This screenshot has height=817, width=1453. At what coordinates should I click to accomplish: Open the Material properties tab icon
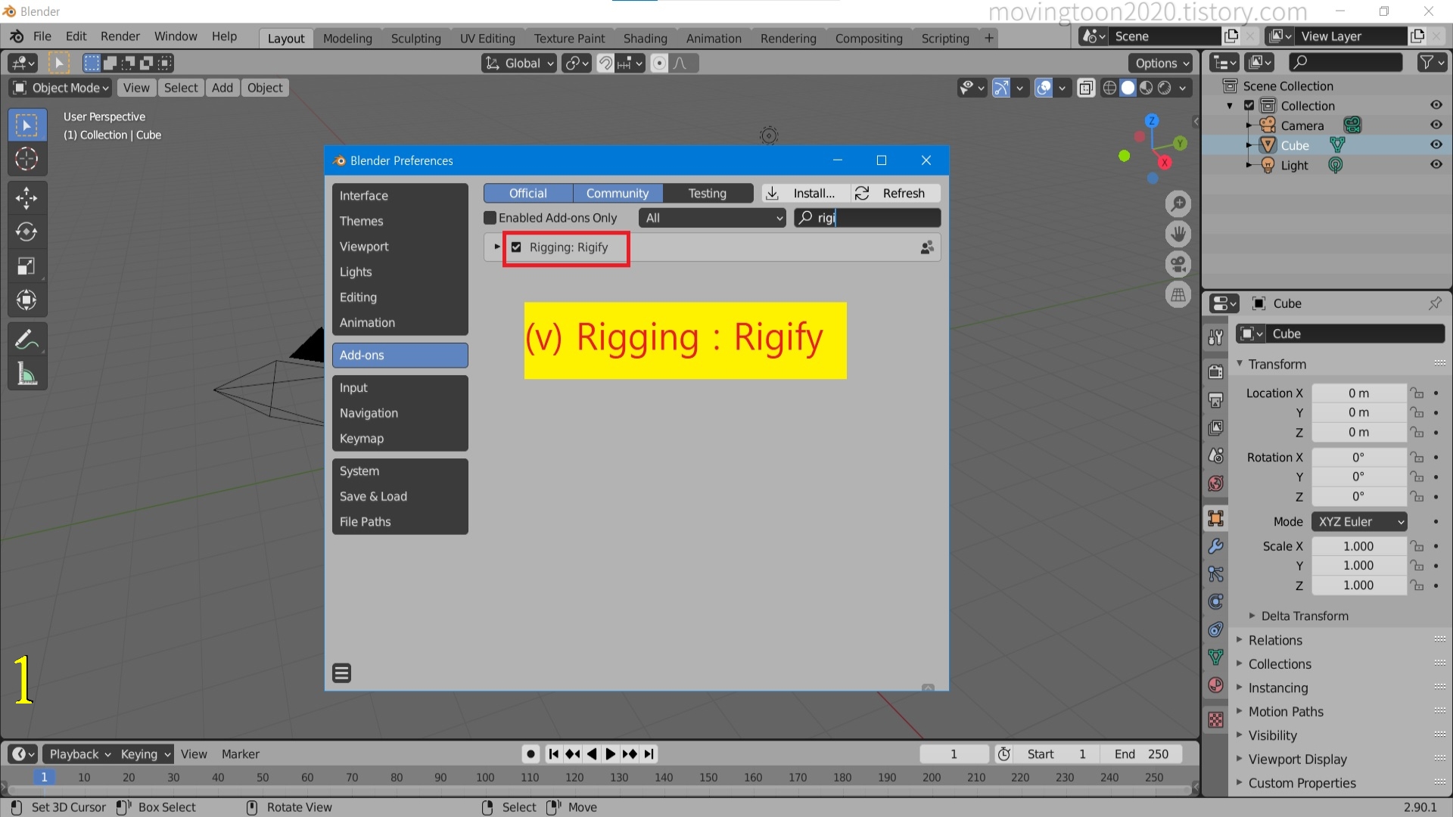(x=1216, y=685)
